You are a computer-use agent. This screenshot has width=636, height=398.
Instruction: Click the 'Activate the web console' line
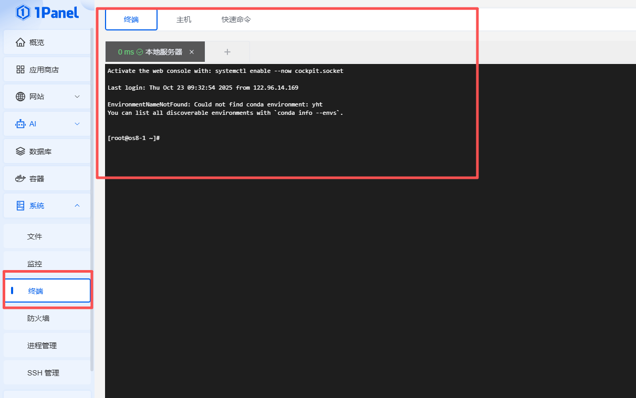pos(225,71)
